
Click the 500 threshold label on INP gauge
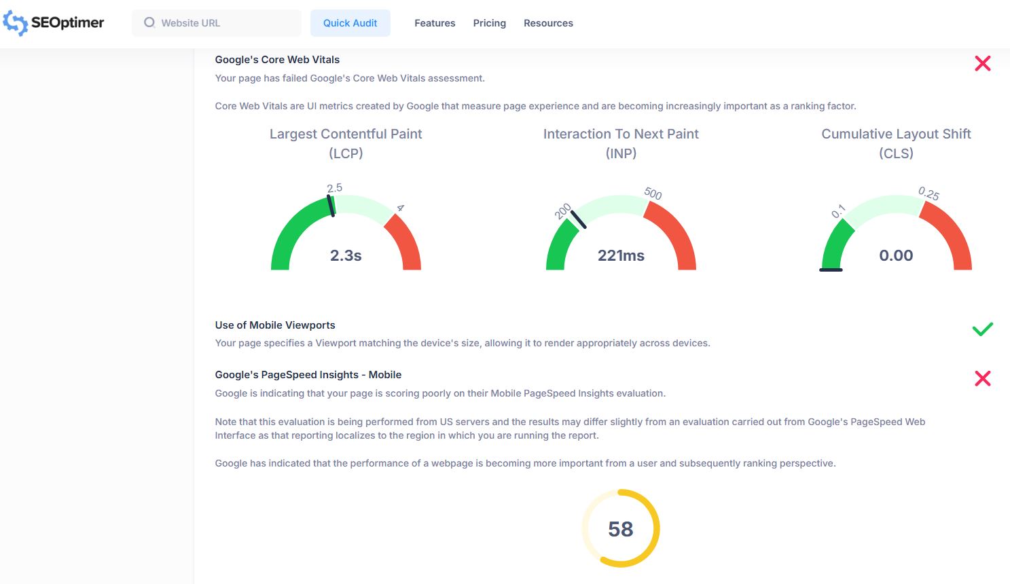point(653,194)
